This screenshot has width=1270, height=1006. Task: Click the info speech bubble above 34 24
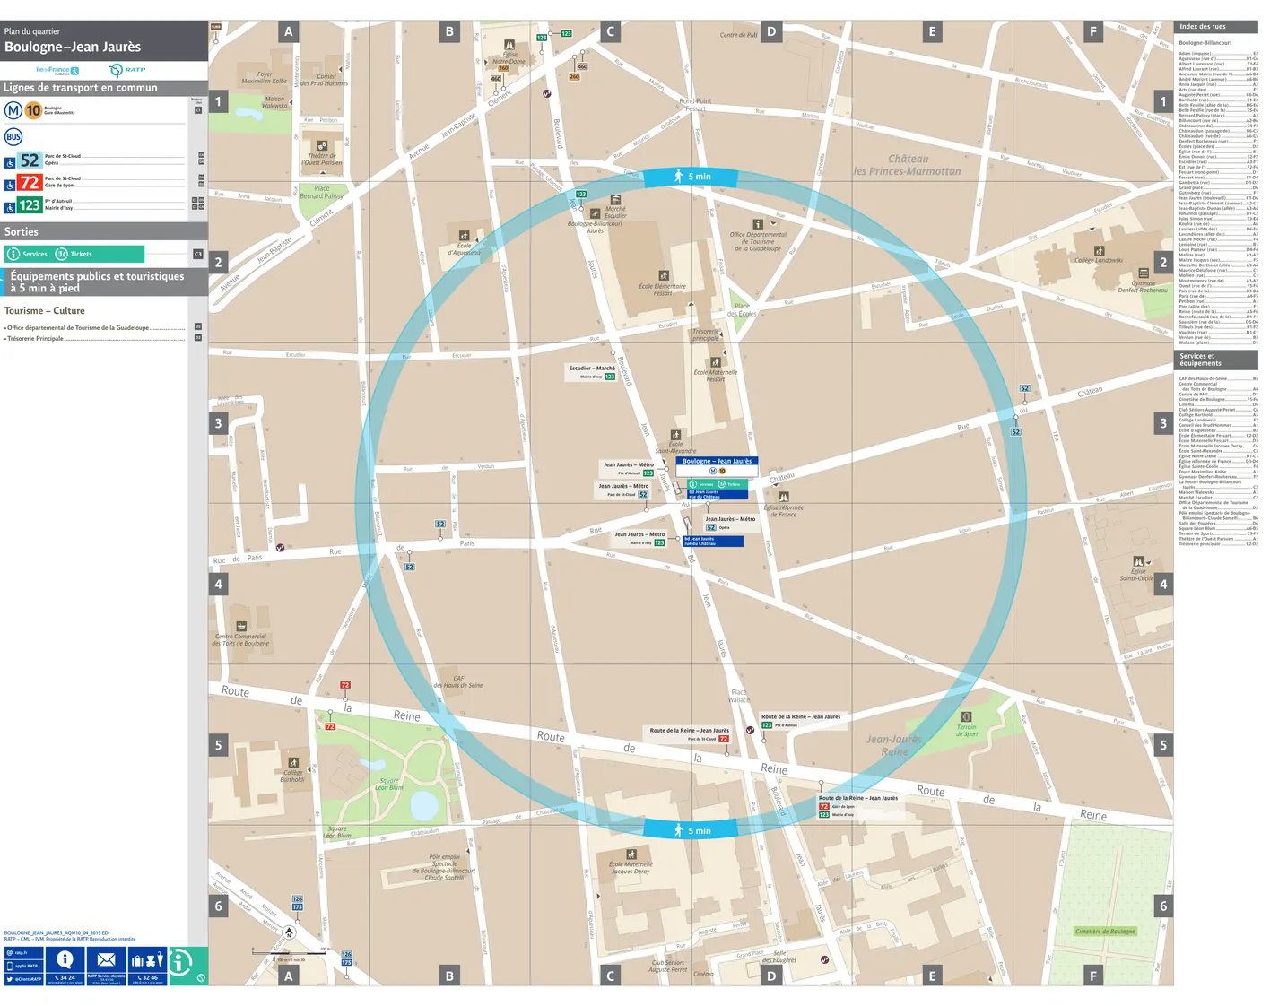(65, 959)
